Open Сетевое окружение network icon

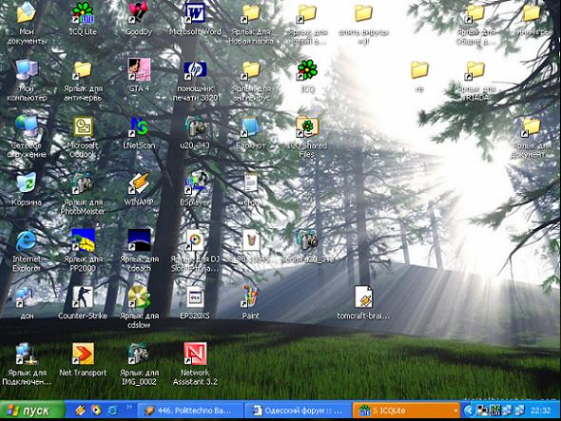click(x=27, y=126)
